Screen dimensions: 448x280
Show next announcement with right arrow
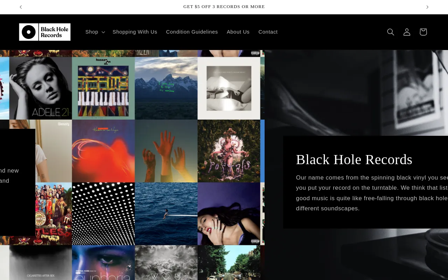[427, 7]
